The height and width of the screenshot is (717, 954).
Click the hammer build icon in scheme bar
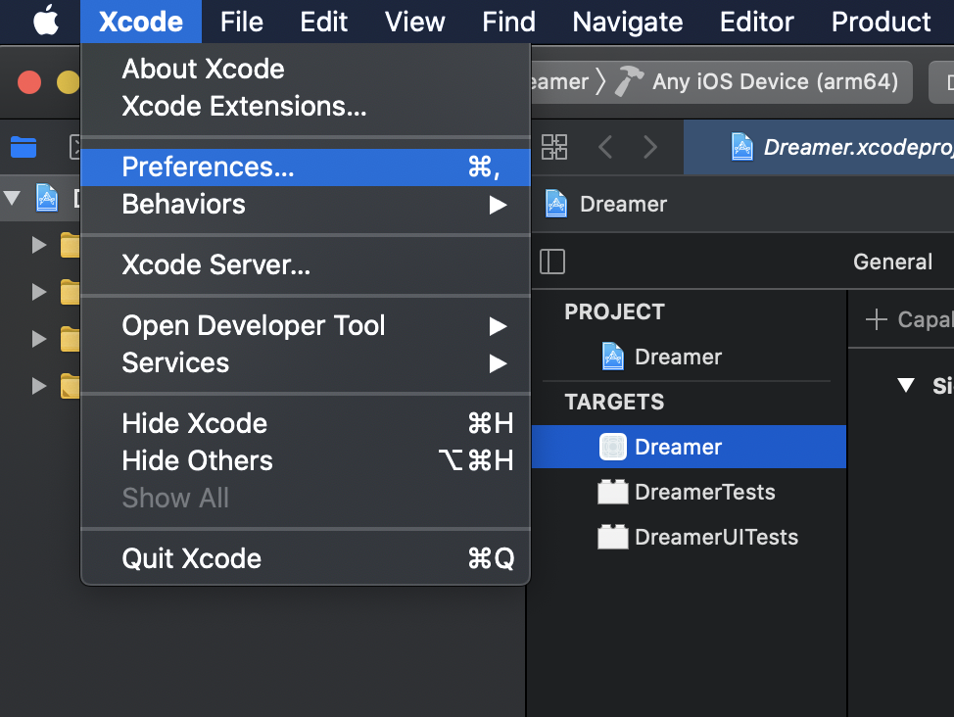[629, 81]
